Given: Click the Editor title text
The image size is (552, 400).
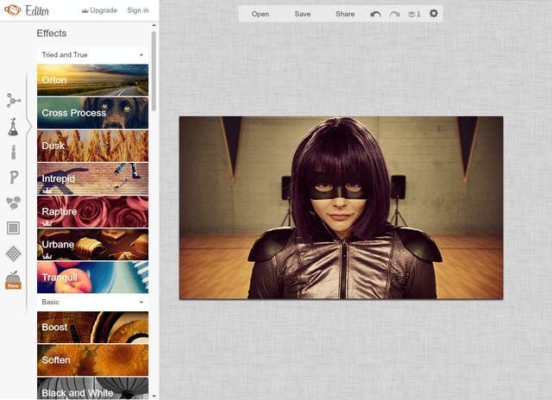Looking at the screenshot, I should pyautogui.click(x=37, y=11).
